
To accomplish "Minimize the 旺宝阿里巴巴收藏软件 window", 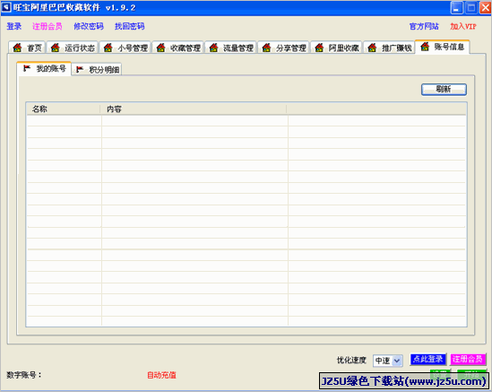I will pyautogui.click(x=456, y=7).
